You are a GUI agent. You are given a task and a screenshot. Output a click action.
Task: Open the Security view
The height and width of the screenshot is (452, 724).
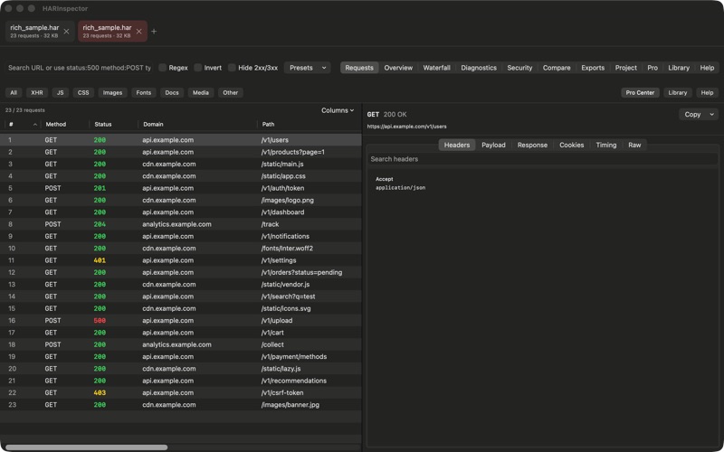click(x=519, y=68)
